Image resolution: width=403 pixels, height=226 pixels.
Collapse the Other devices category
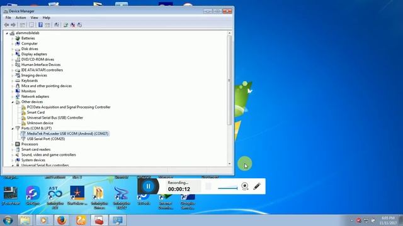coord(12,102)
